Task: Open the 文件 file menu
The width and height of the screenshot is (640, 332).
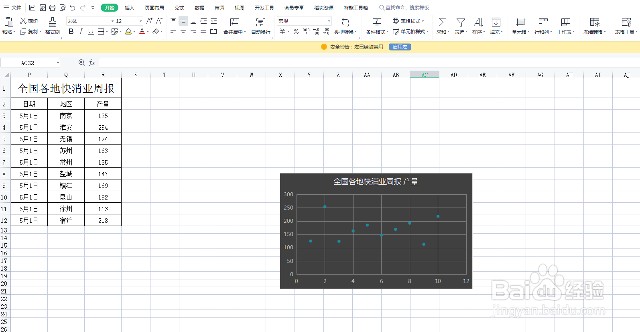Action: (12, 8)
